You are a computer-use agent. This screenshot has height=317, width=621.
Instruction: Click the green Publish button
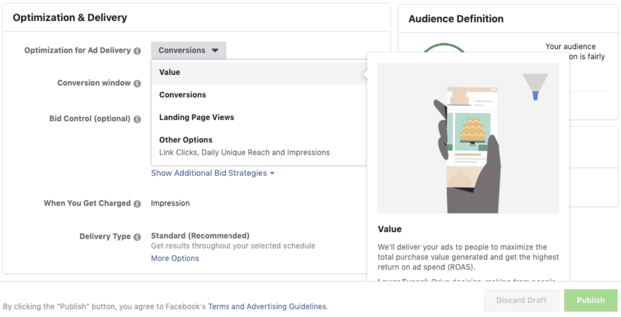pos(591,300)
